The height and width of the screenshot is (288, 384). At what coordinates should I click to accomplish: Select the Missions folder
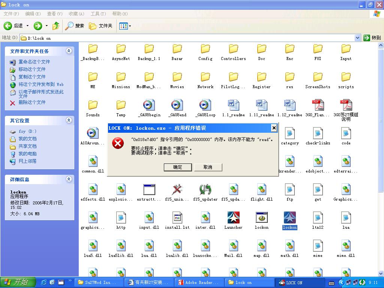121,77
